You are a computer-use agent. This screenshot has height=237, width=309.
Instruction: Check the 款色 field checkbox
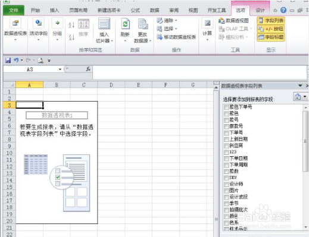coord(226,113)
